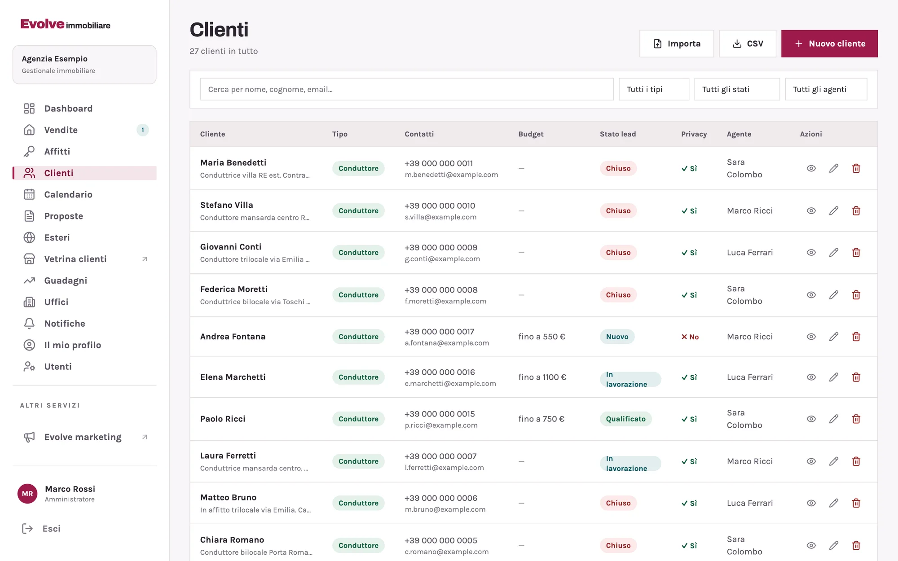The height and width of the screenshot is (561, 898).
Task: Open Utenti in the sidebar
Action: tap(84, 367)
